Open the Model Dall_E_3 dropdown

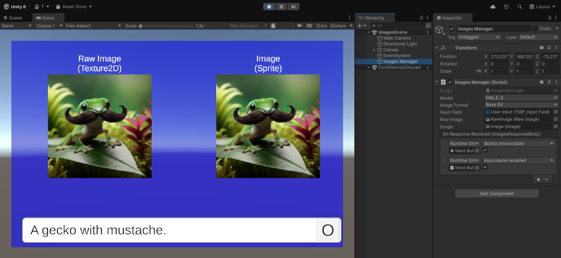coord(522,98)
